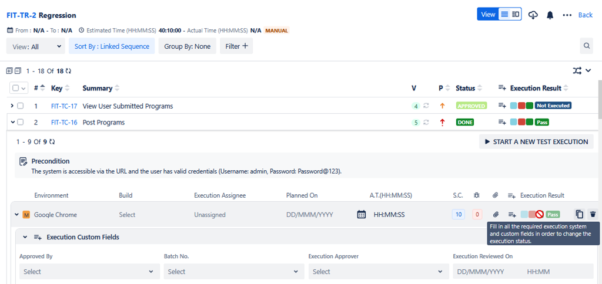Screen dimensions: 602x284
Task: Click the attachment paperclip in Chrome execution row
Action: 496,215
